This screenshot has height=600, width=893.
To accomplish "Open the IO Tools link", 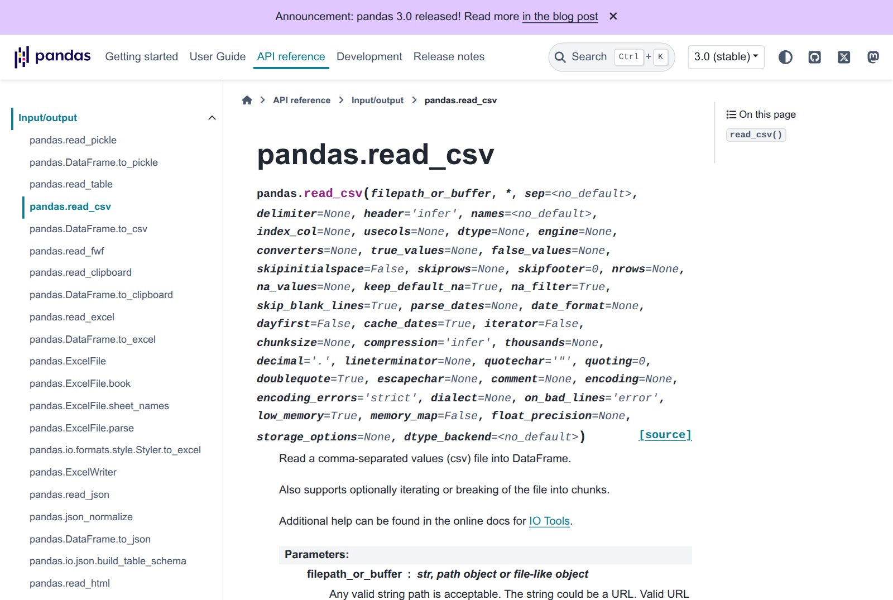I will [549, 521].
